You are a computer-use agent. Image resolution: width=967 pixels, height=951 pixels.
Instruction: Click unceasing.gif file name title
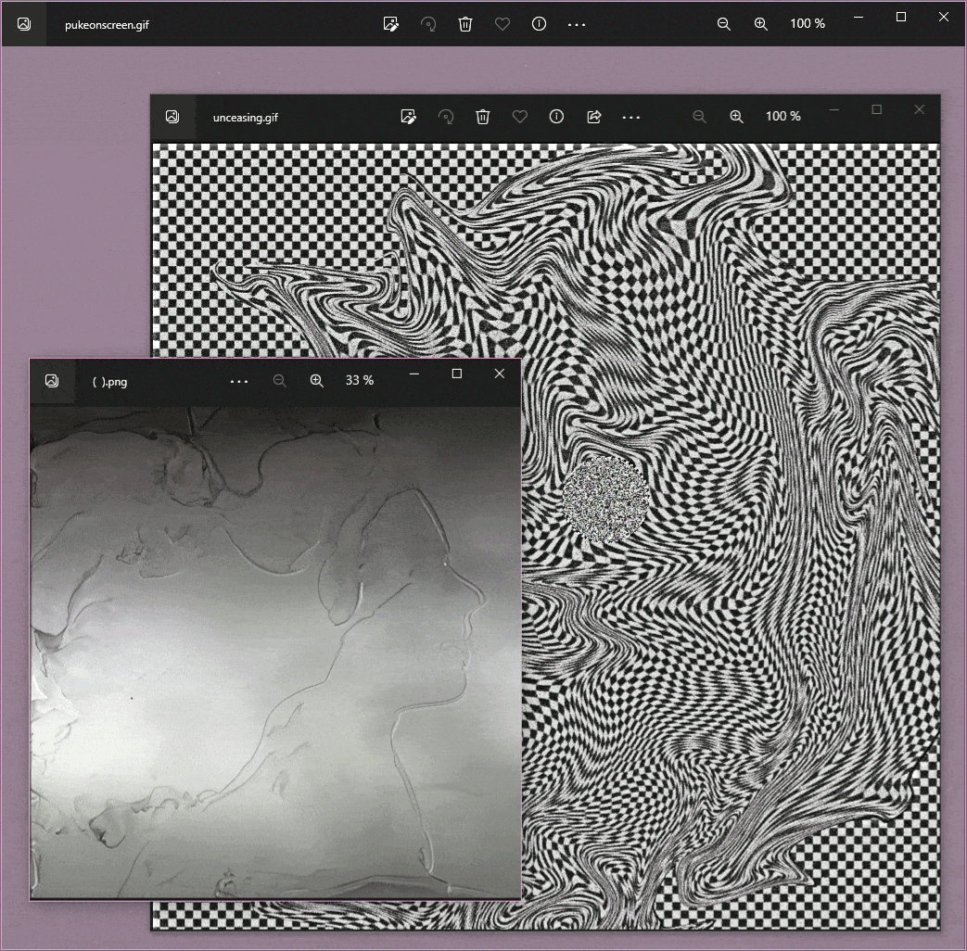(246, 117)
